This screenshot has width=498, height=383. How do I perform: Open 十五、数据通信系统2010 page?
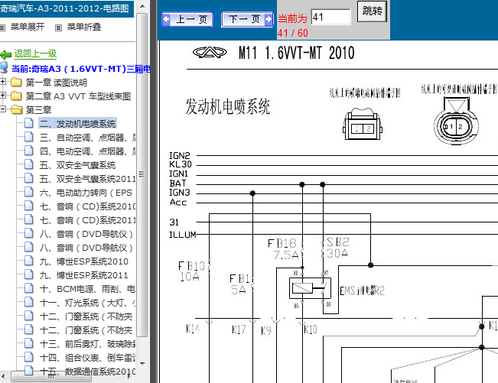coord(88,372)
